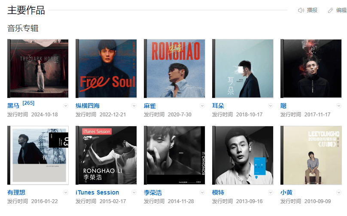Select the iTunes Session album cover image
The width and height of the screenshot is (347, 216).
click(x=106, y=155)
